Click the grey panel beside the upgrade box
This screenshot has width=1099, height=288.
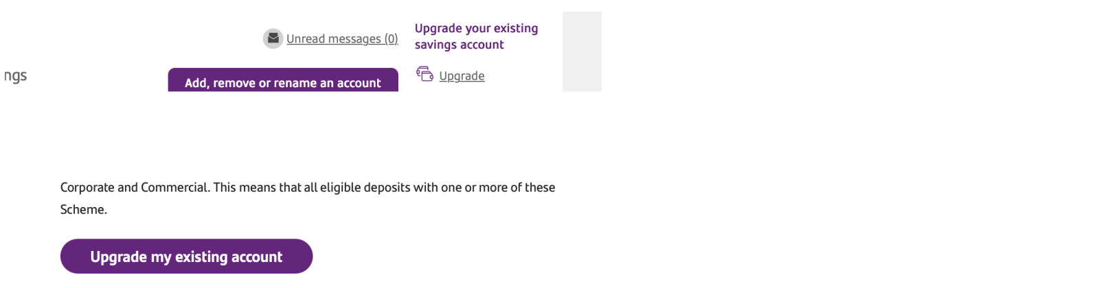click(582, 51)
